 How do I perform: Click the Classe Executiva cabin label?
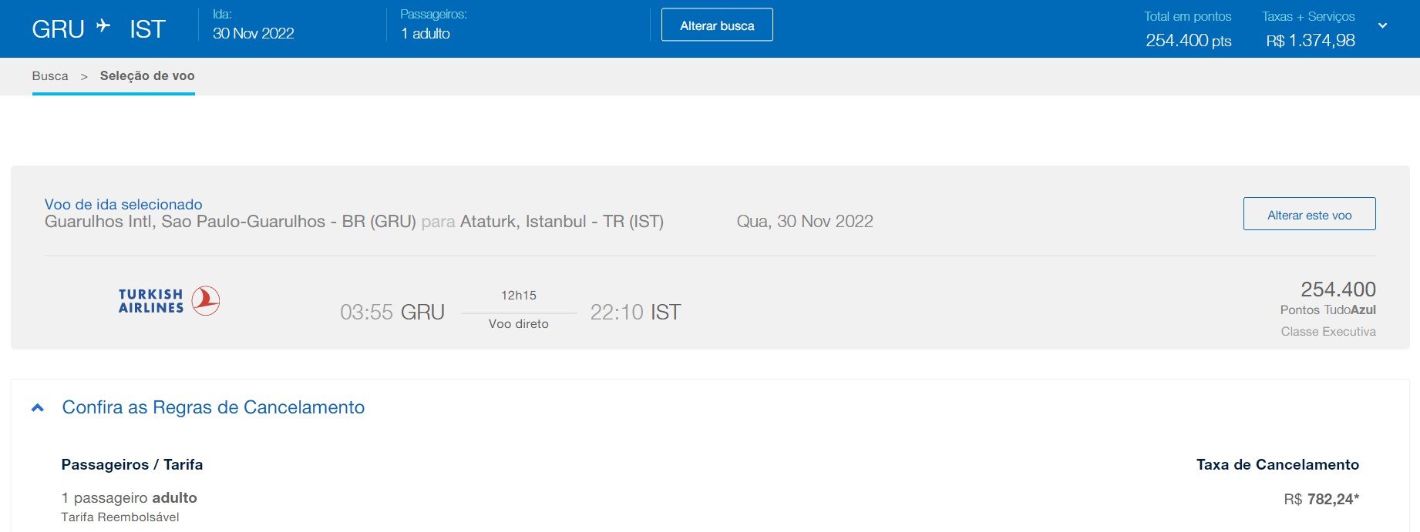[x=1328, y=332]
